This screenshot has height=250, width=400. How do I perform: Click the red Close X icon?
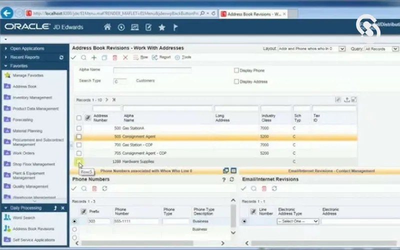[125, 57]
